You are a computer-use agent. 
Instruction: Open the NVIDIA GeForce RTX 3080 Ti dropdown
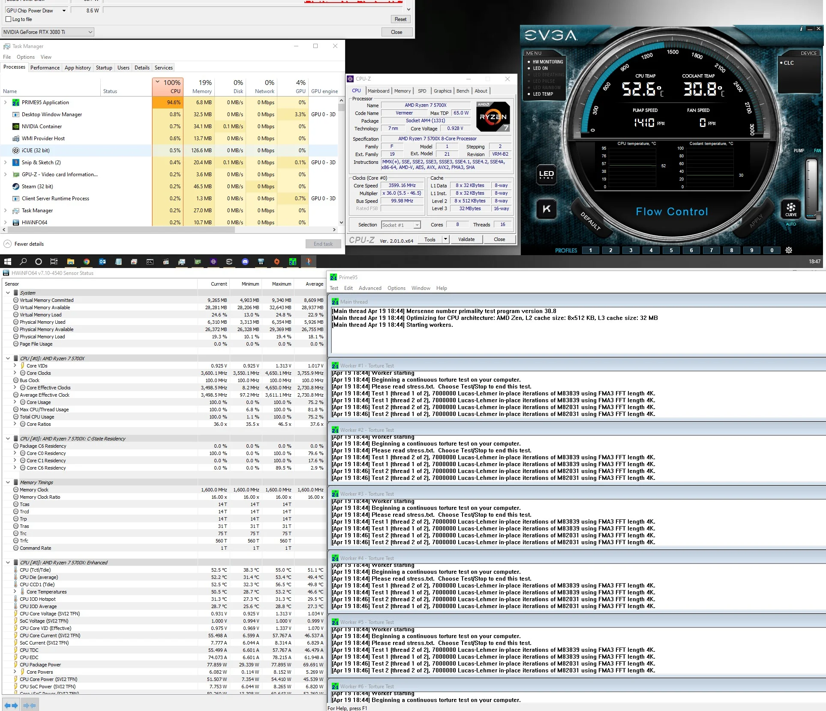pos(48,32)
